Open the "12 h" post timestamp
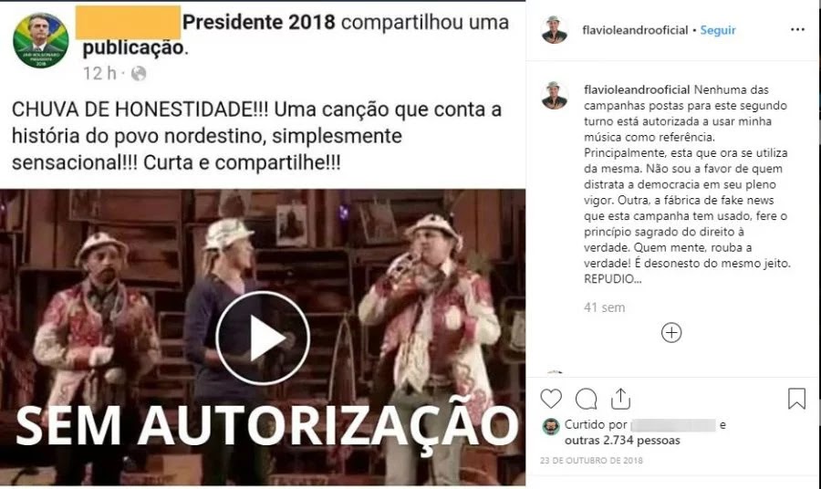 [x=99, y=74]
